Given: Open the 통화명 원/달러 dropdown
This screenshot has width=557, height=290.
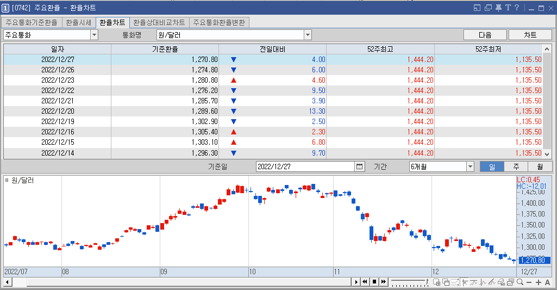Looking at the screenshot, I should tap(308, 35).
